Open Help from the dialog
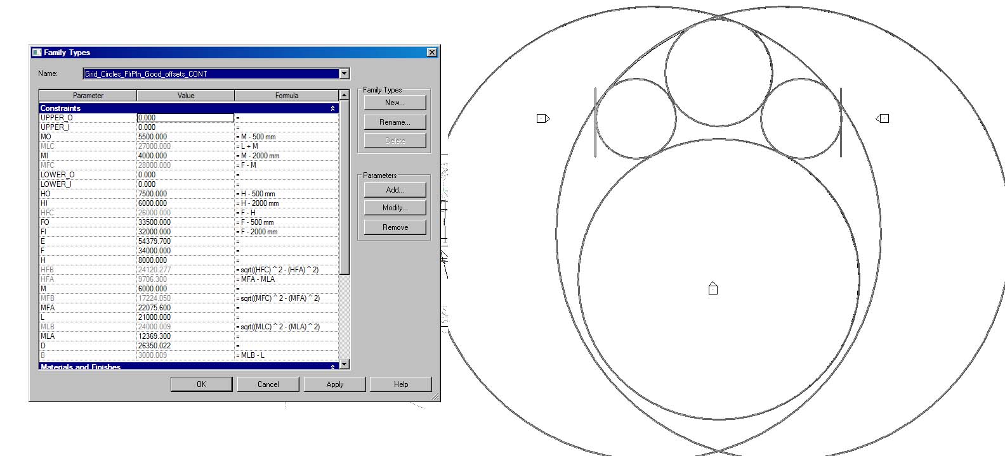This screenshot has height=456, width=1005. point(401,384)
